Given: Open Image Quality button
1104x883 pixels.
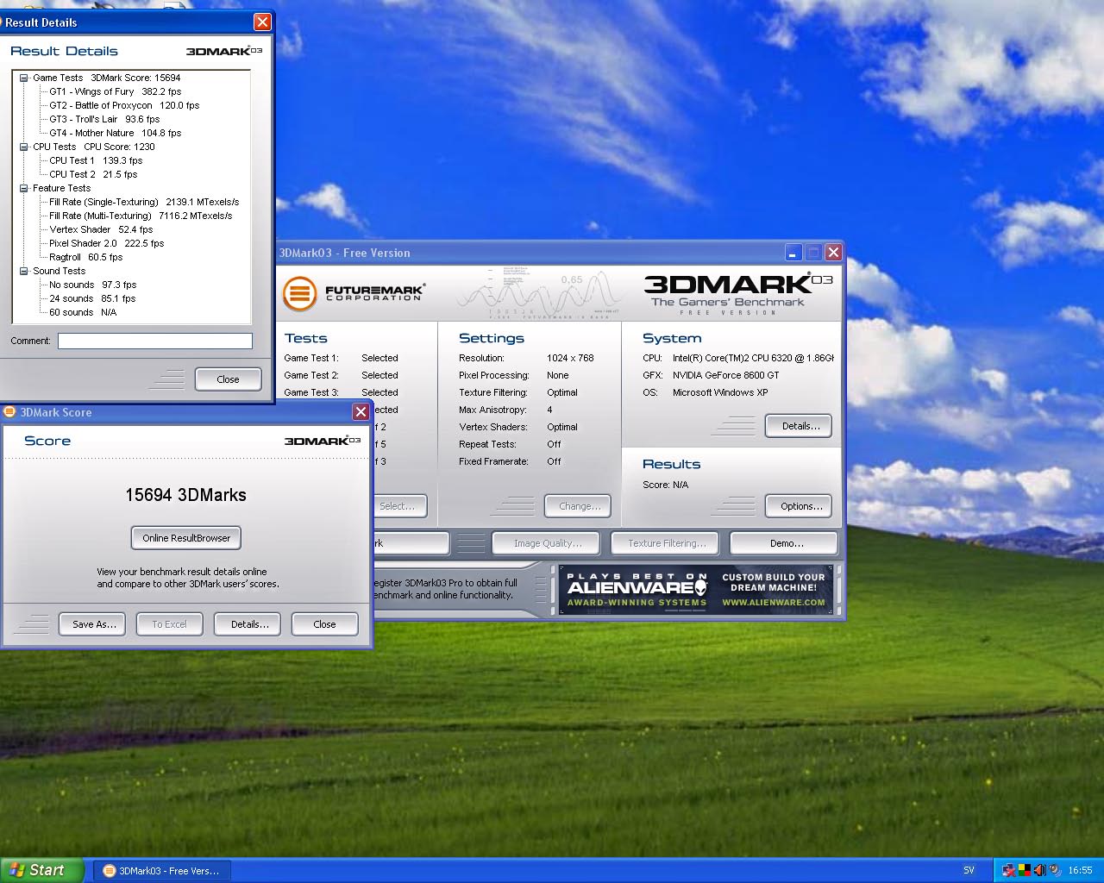Looking at the screenshot, I should [547, 543].
